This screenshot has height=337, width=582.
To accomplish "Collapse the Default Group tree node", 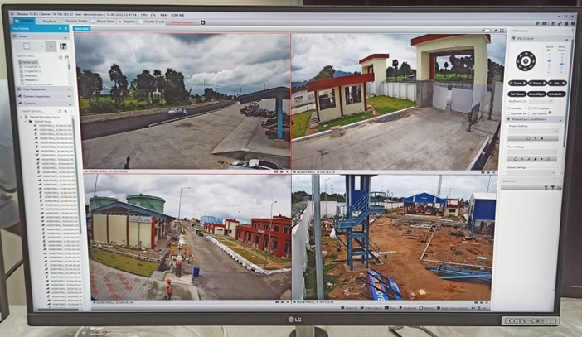I will (x=25, y=121).
